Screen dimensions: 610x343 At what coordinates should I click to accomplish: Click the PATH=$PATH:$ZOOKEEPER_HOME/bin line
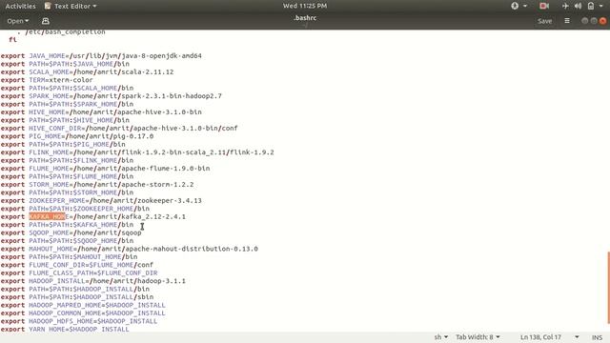75,209
